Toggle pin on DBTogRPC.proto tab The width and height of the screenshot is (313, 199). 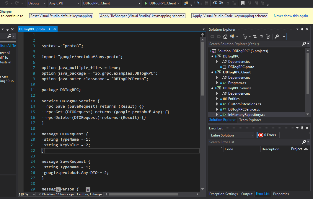tap(49, 29)
